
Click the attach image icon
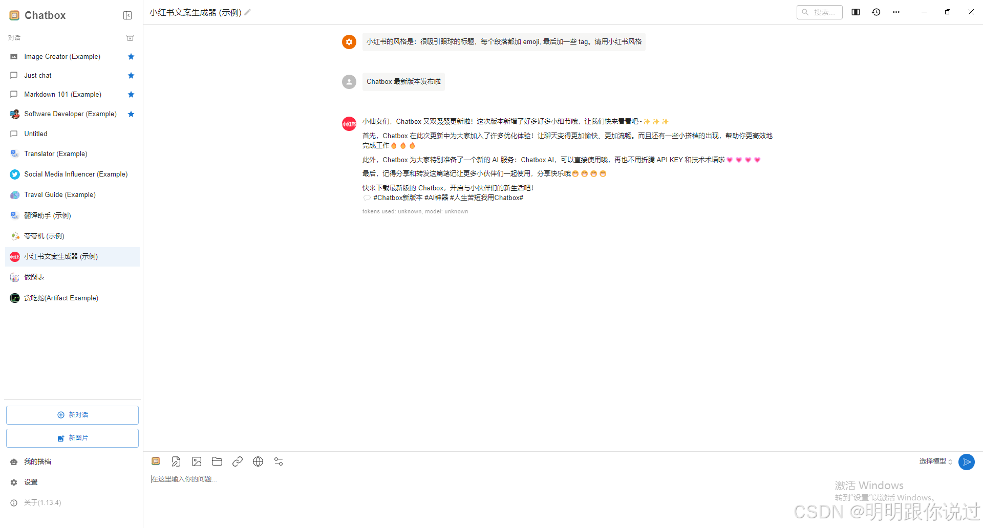(x=197, y=461)
